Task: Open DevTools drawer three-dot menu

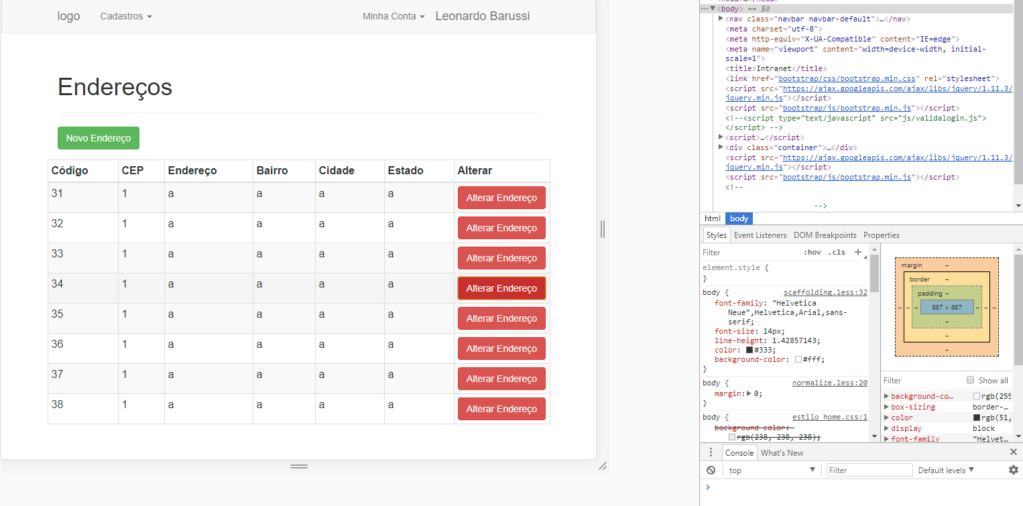Action: (711, 452)
